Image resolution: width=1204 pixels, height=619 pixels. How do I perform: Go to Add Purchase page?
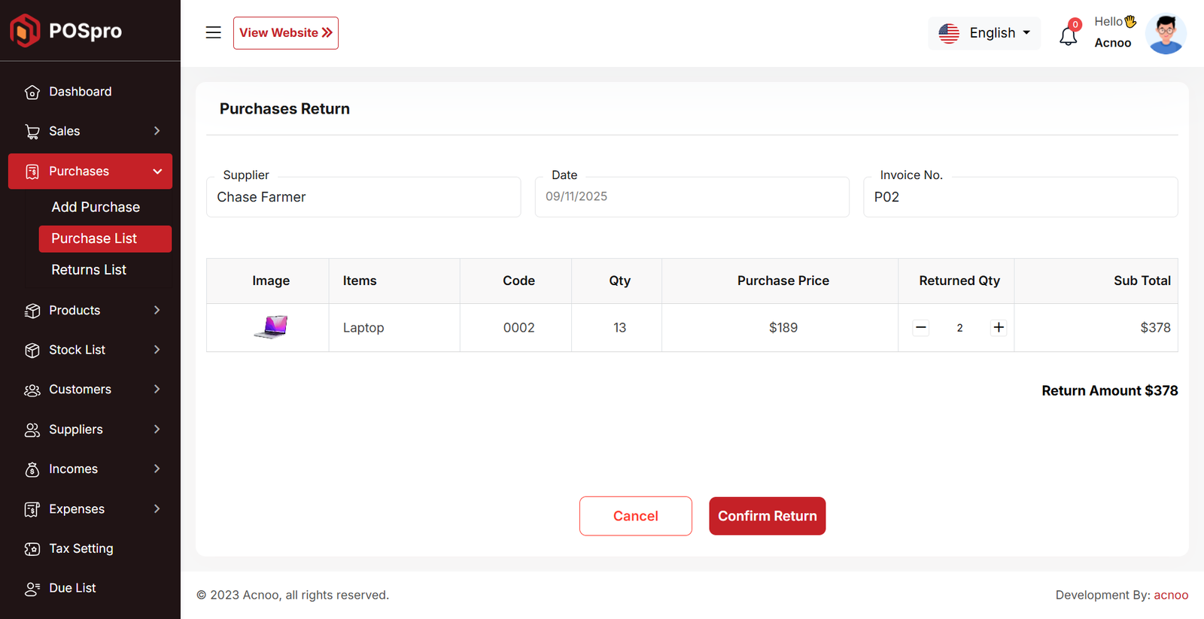click(x=96, y=207)
